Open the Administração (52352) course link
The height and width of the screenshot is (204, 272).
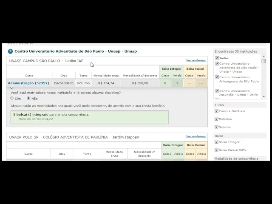[28, 83]
